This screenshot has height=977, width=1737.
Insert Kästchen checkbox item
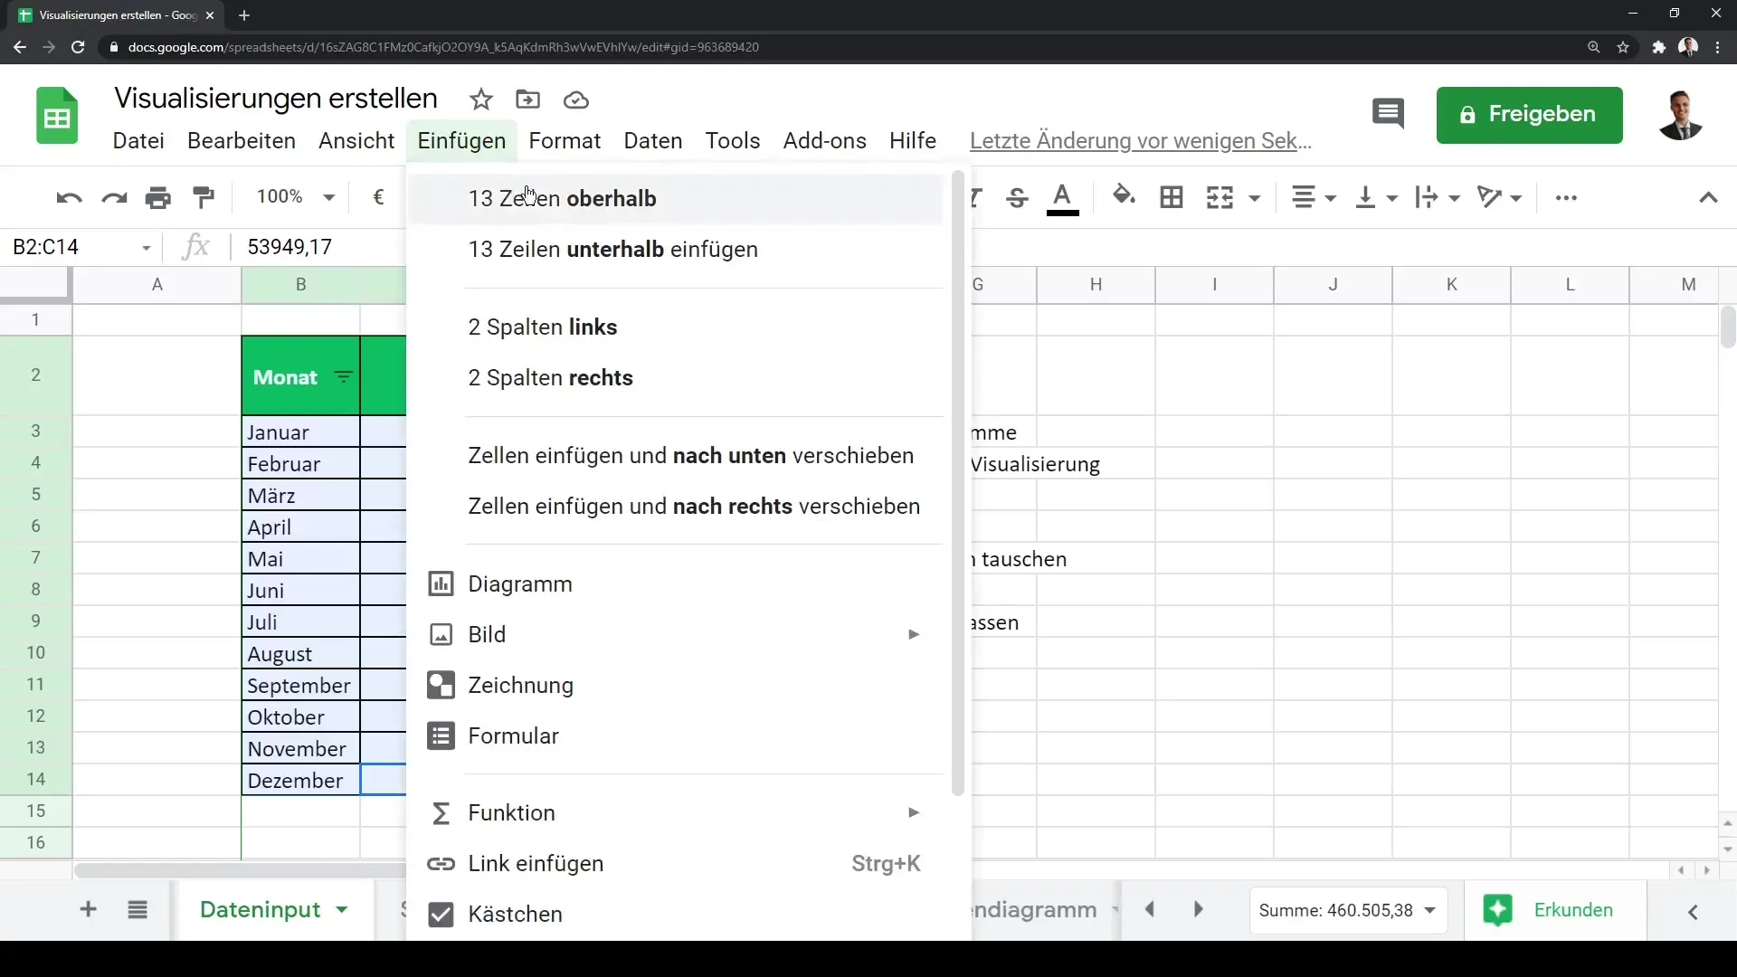(x=676, y=915)
